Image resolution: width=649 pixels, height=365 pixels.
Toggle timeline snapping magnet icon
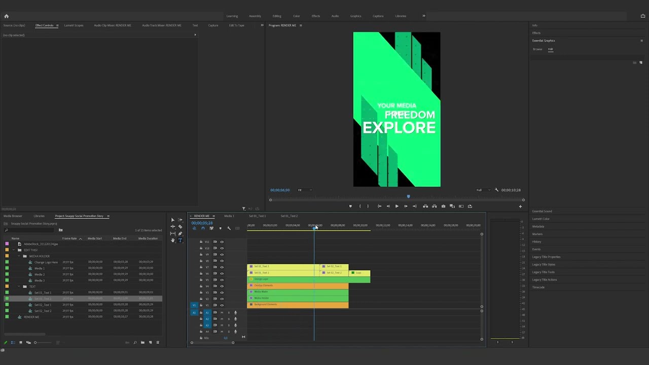coord(203,229)
